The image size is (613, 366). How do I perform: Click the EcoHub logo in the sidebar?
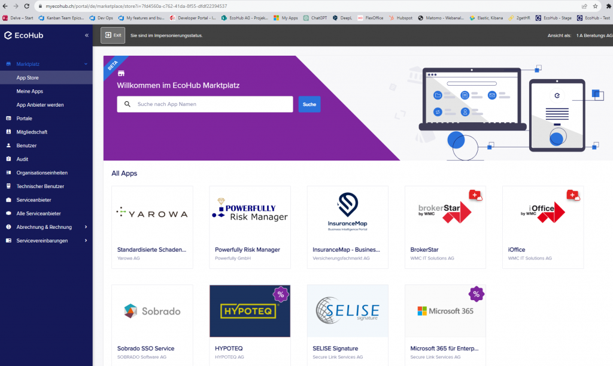pyautogui.click(x=23, y=35)
